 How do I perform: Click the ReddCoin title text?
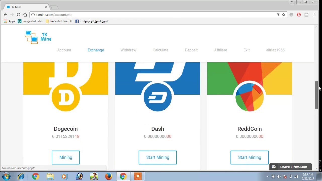point(250,129)
